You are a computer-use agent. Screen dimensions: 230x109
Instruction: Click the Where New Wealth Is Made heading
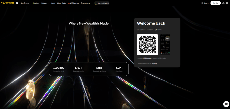click(89, 23)
